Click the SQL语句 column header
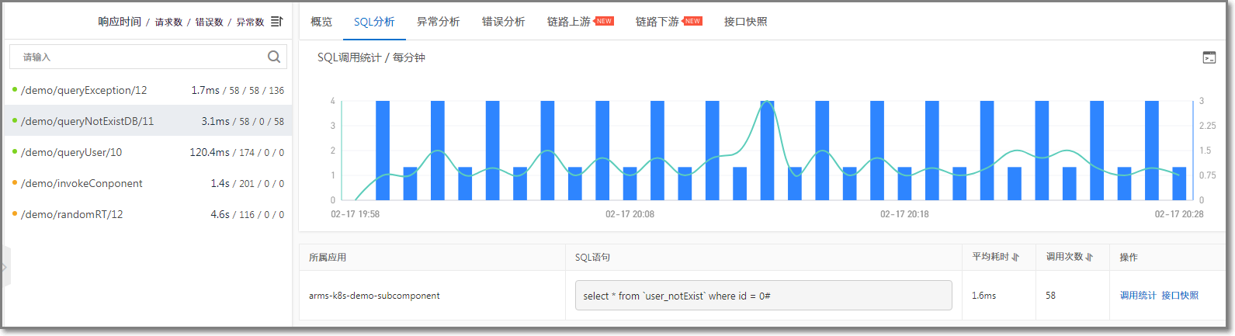The width and height of the screenshot is (1235, 336). [x=592, y=257]
